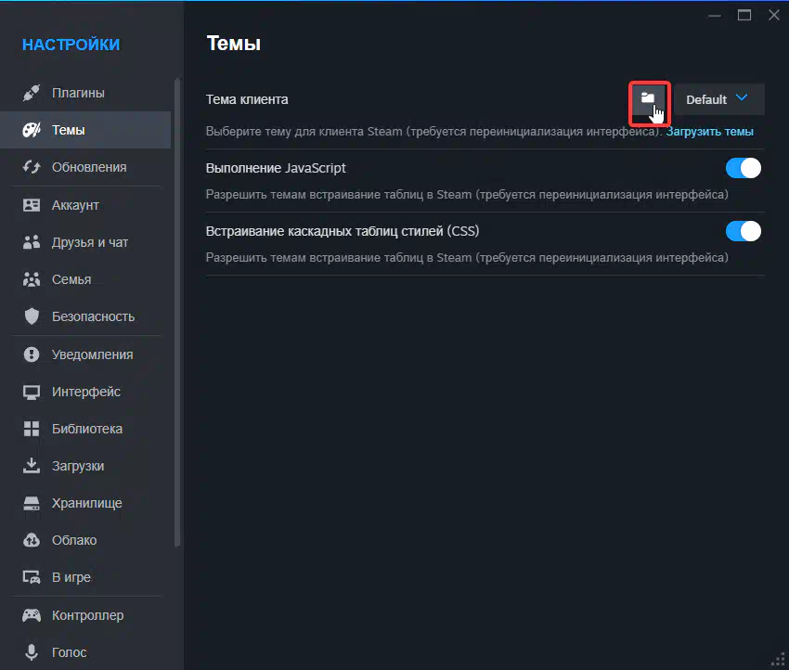Open Аккаунт settings page

(x=85, y=205)
